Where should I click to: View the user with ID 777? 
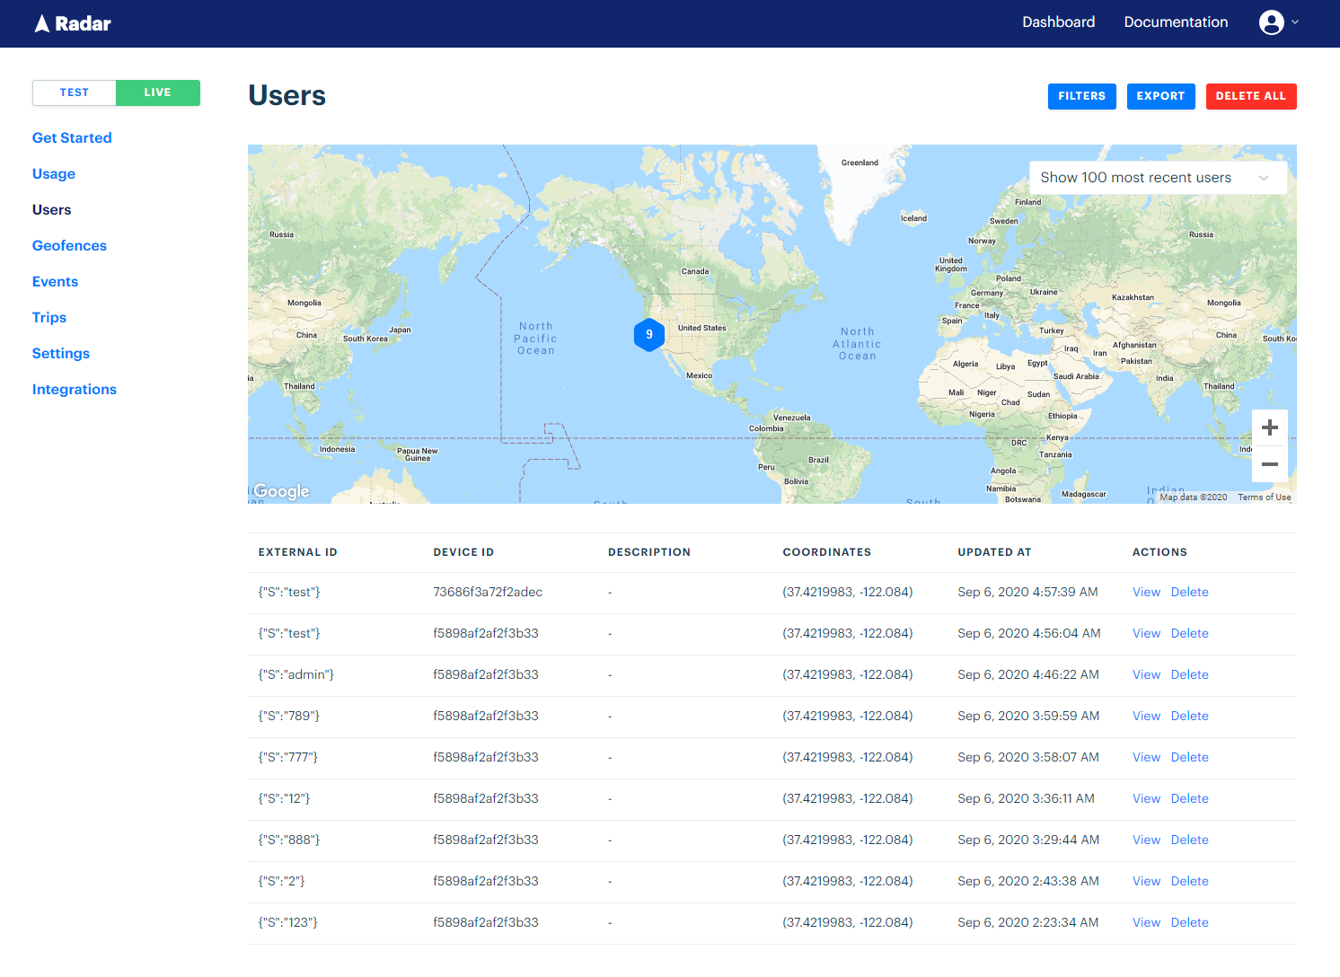click(x=1146, y=757)
